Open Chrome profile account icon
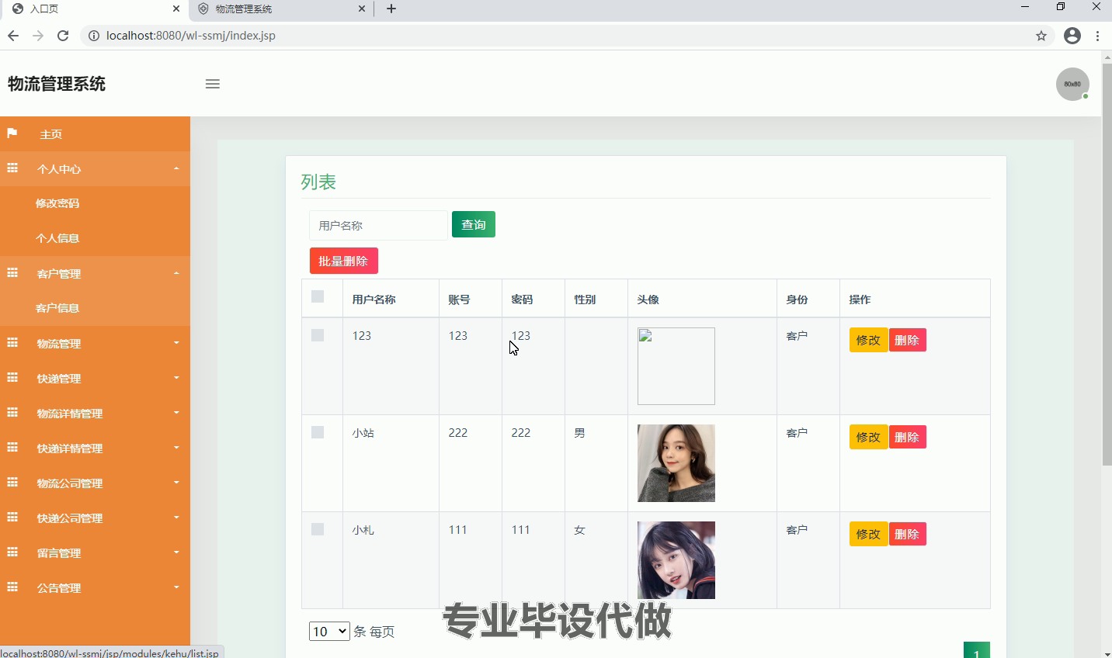The height and width of the screenshot is (658, 1112). pyautogui.click(x=1072, y=36)
